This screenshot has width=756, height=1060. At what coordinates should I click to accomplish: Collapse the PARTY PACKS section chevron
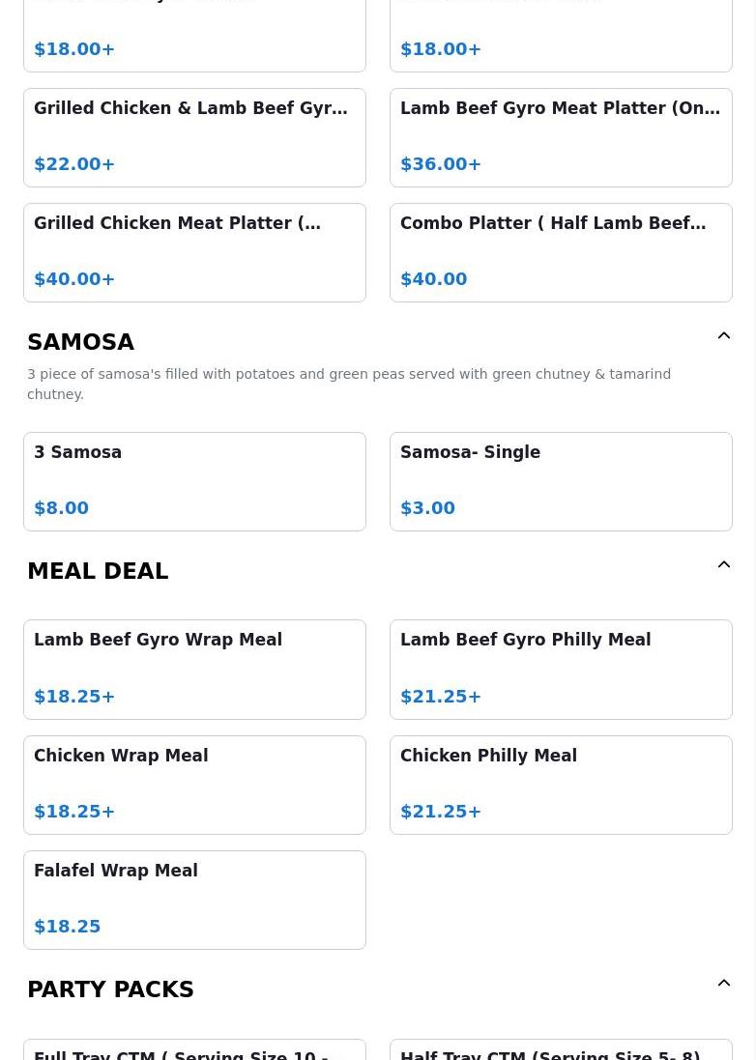point(723,984)
